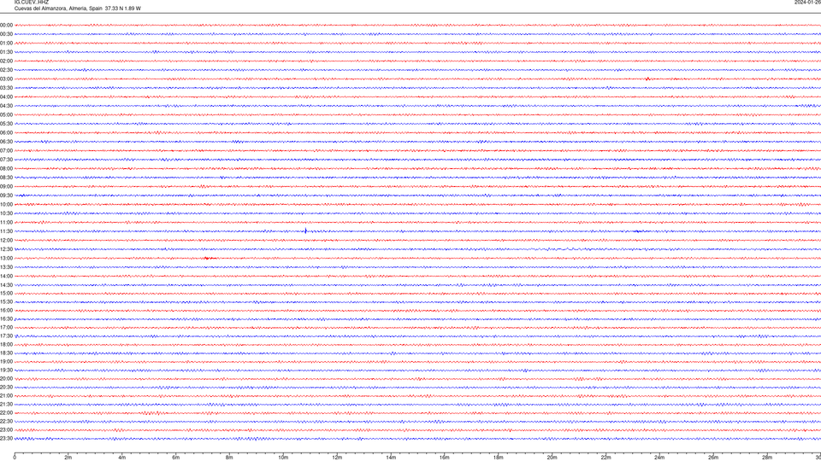Select the 14:00 trace time label

(x=6, y=276)
